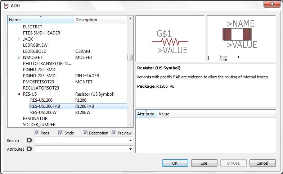
Task: Select the NMOSFET entry
Action: click(x=33, y=58)
